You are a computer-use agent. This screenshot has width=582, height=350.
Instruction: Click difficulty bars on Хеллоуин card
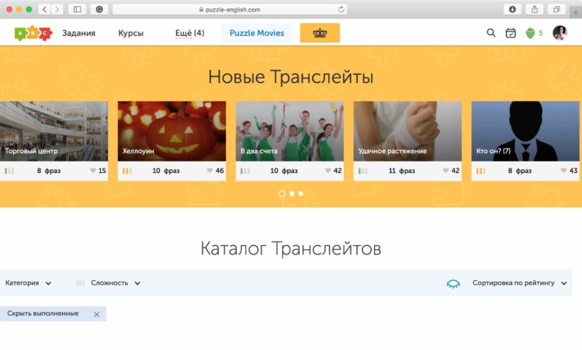tap(127, 171)
